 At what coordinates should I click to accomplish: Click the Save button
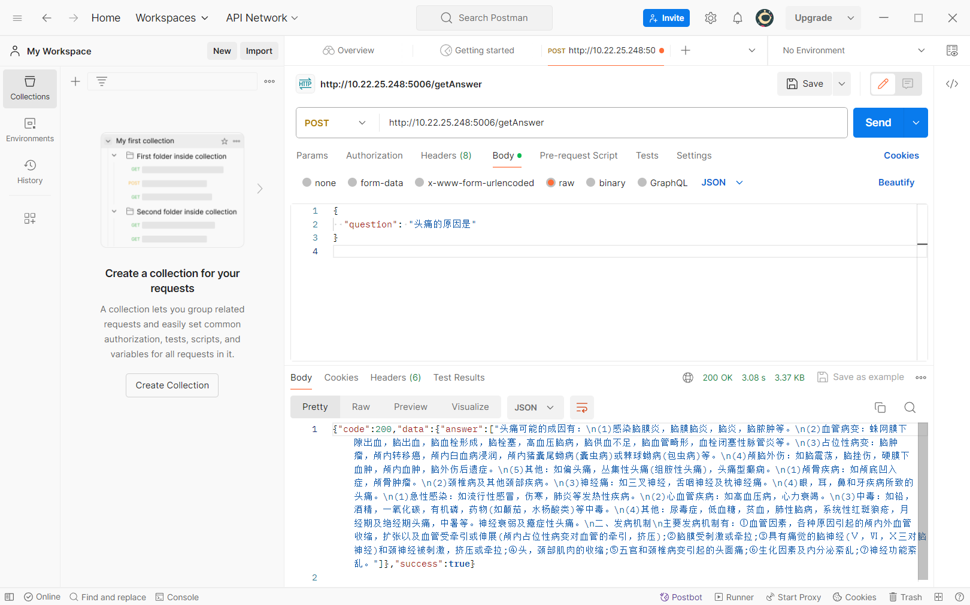pos(805,84)
